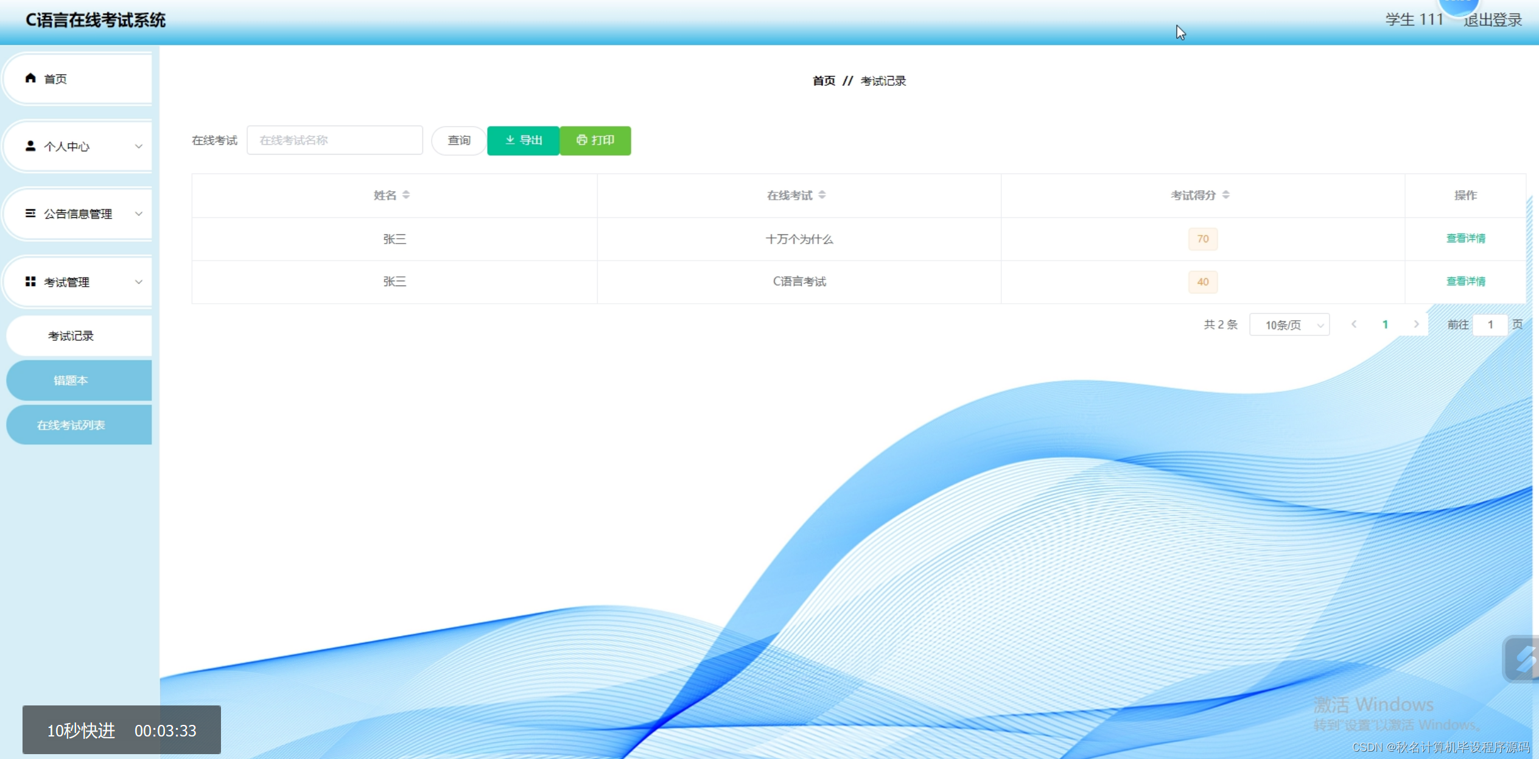Toggle sorting on the 在线考试 column
Image resolution: width=1539 pixels, height=759 pixels.
coord(823,195)
